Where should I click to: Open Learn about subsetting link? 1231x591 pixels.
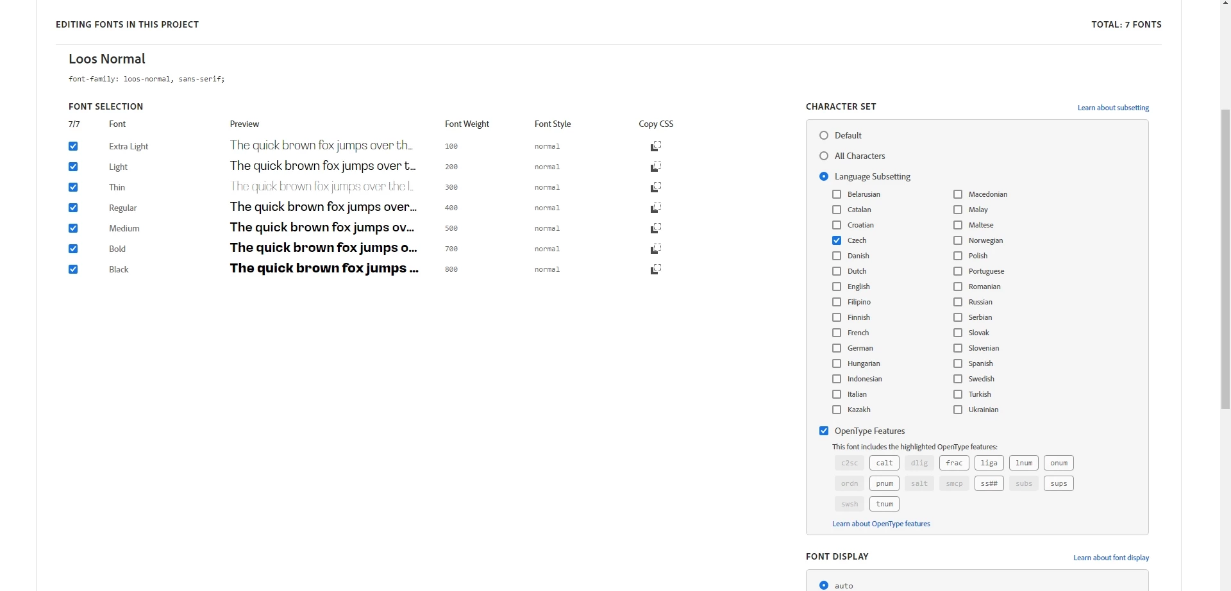1113,108
